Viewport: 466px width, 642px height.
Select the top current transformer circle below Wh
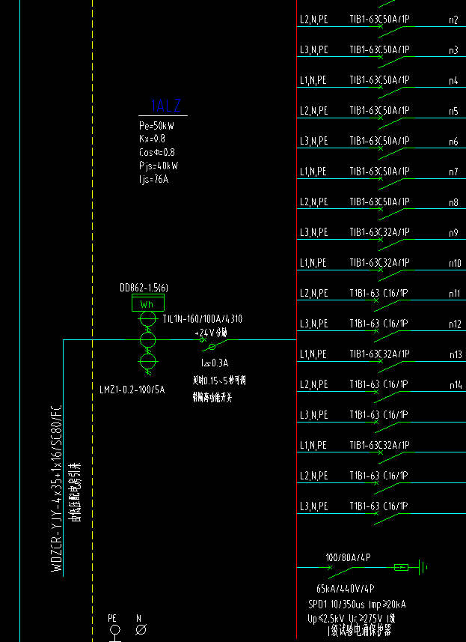[147, 320]
